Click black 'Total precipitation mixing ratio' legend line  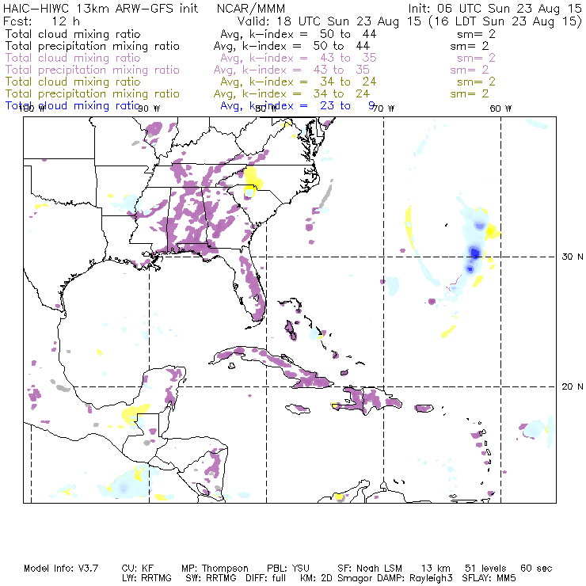tap(93, 46)
